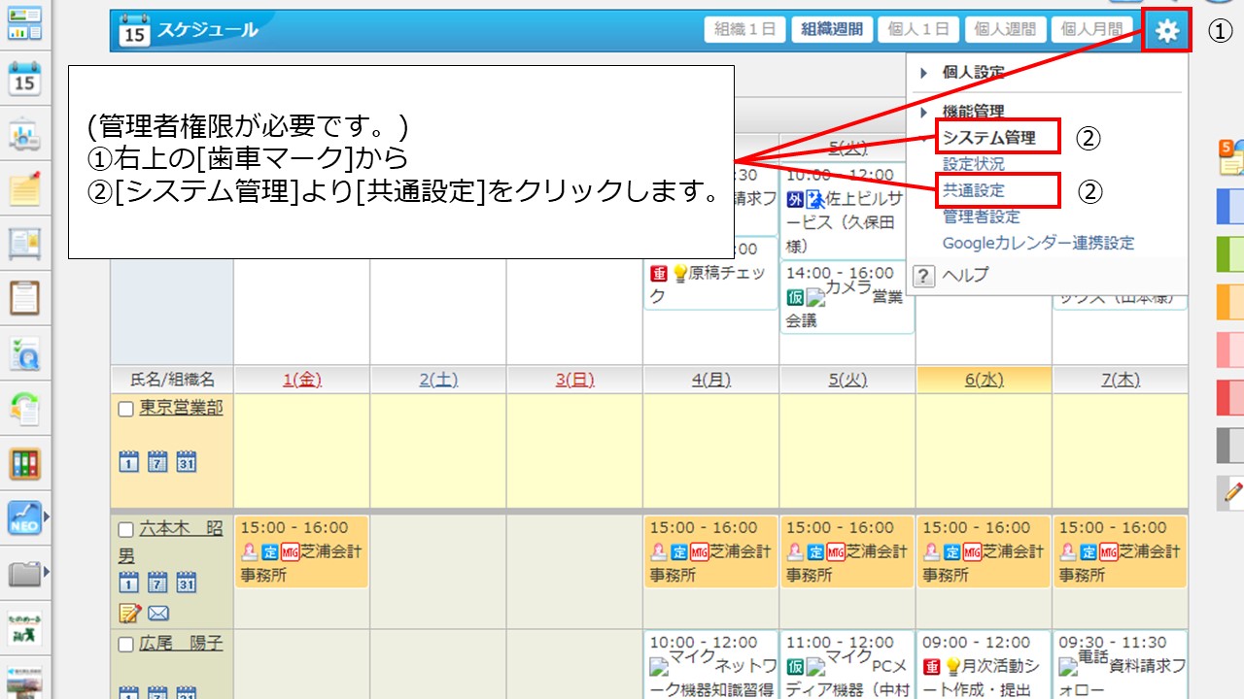Click 31-day calendar icon for 東京営業部
This screenshot has width=1244, height=699.
point(187,462)
